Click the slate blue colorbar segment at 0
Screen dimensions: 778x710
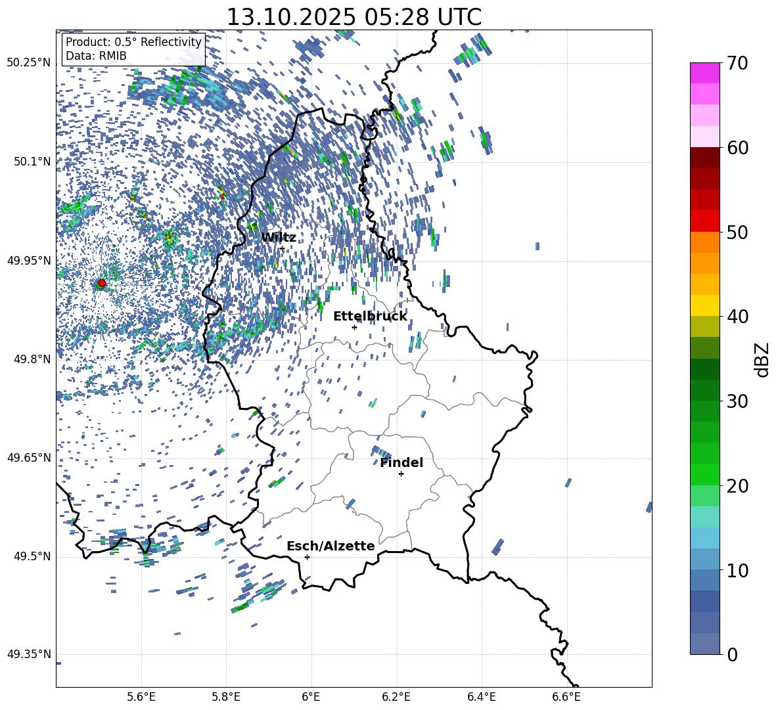(x=705, y=644)
